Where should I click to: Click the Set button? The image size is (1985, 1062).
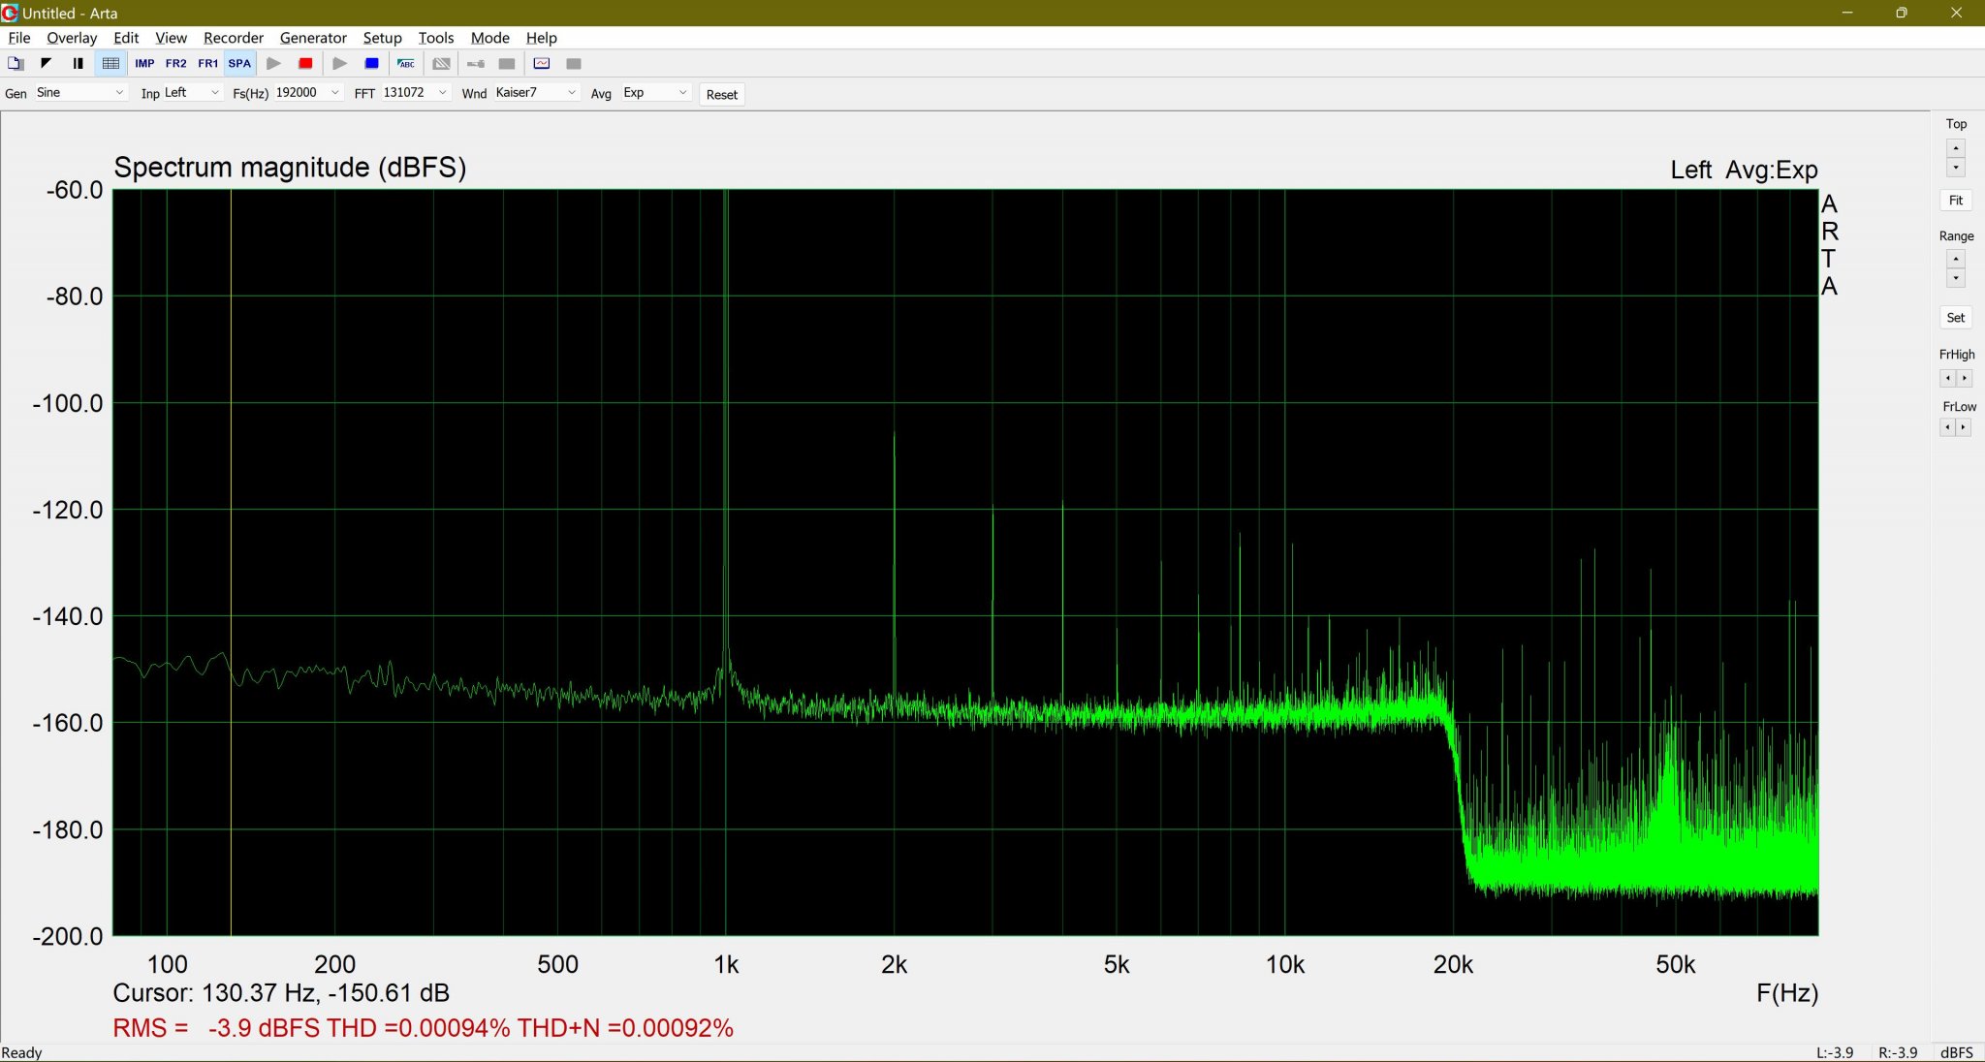pos(1956,318)
